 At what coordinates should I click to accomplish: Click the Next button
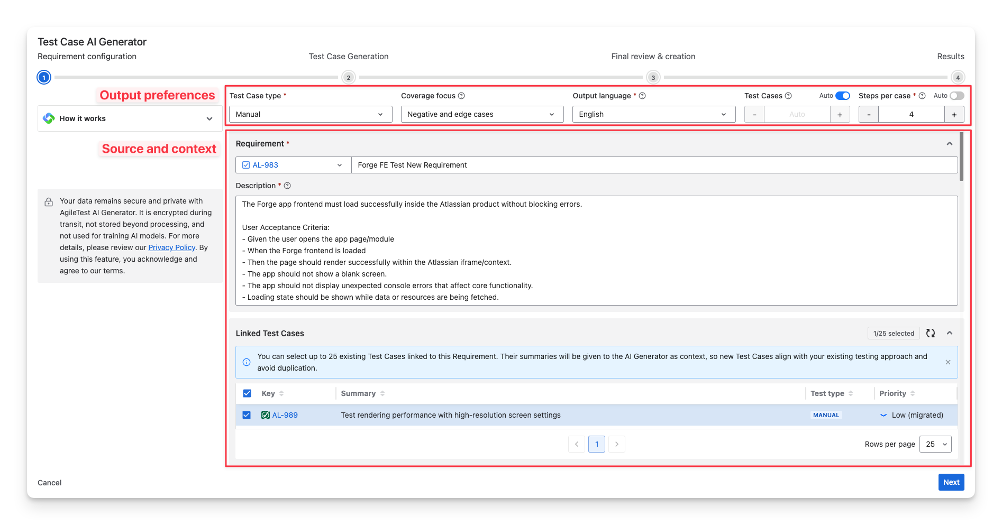[951, 482]
